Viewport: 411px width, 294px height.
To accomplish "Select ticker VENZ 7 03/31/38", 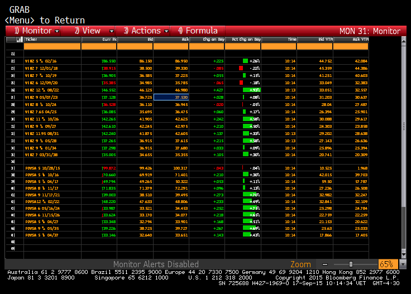I will point(41,155).
